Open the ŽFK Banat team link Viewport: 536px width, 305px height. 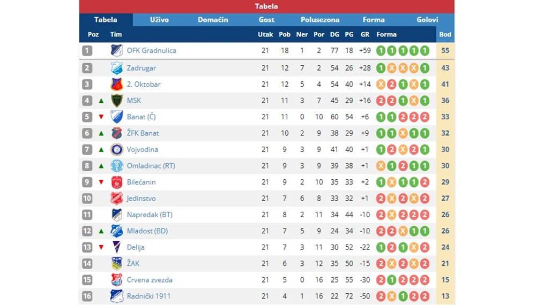tap(143, 133)
